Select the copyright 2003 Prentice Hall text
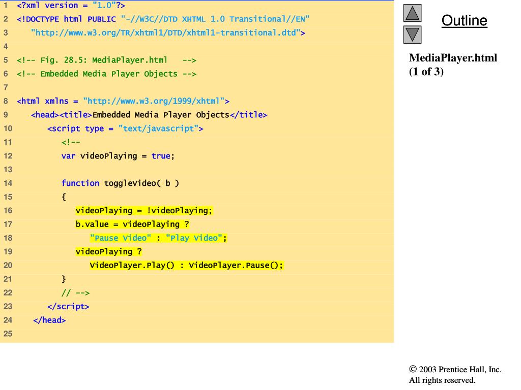 [x=455, y=369]
